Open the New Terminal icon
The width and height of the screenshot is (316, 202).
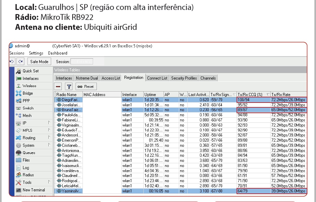19,190
